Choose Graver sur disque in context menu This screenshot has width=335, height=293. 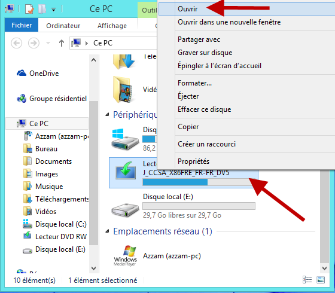205,53
